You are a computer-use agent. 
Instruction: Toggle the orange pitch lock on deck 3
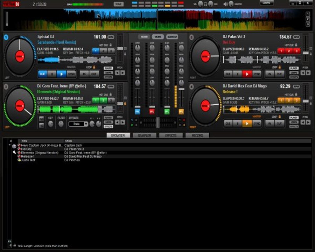(125, 103)
